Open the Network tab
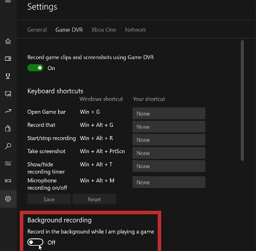 (x=136, y=30)
